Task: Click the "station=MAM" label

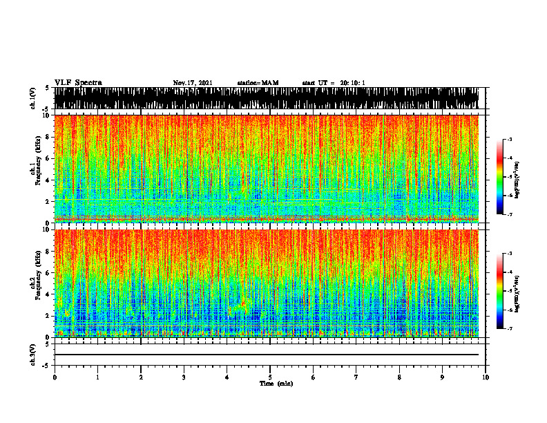Action: (x=258, y=83)
